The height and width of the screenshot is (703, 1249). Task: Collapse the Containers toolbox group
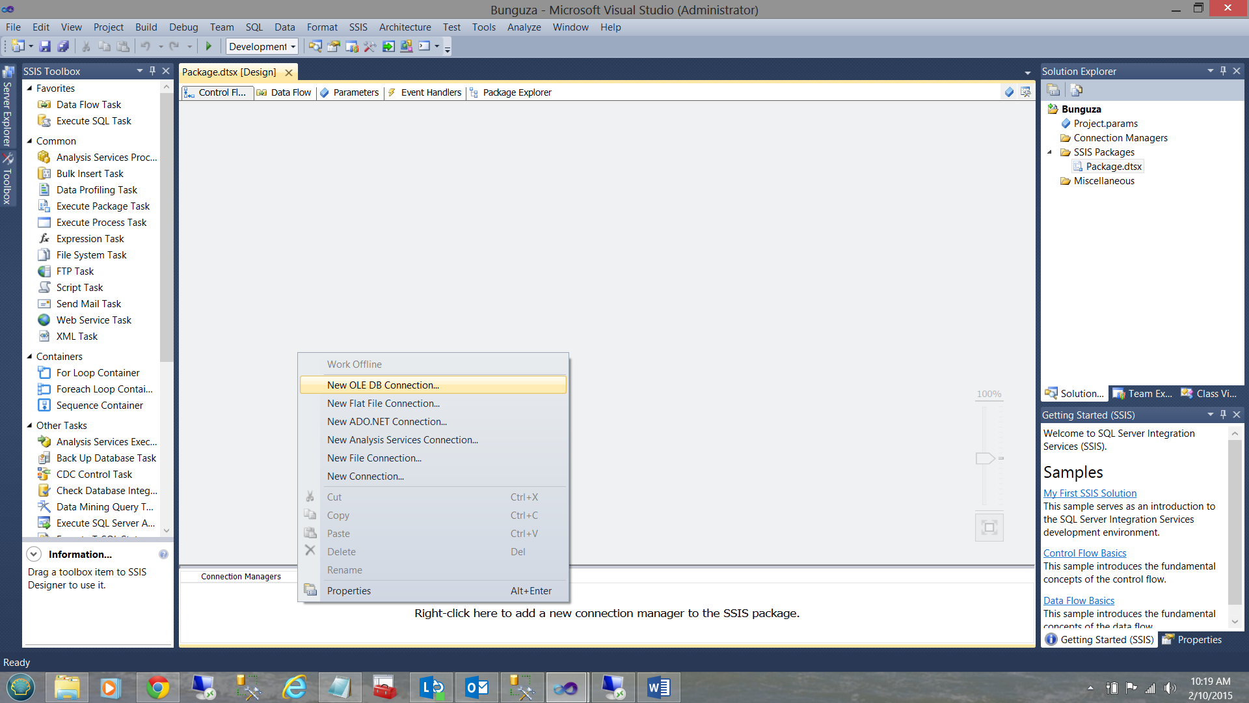30,357
